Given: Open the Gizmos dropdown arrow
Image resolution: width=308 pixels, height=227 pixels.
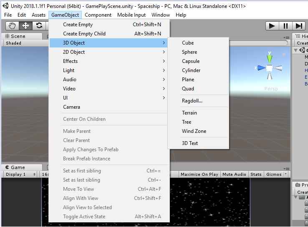Looking at the screenshot, I should click(286, 174).
